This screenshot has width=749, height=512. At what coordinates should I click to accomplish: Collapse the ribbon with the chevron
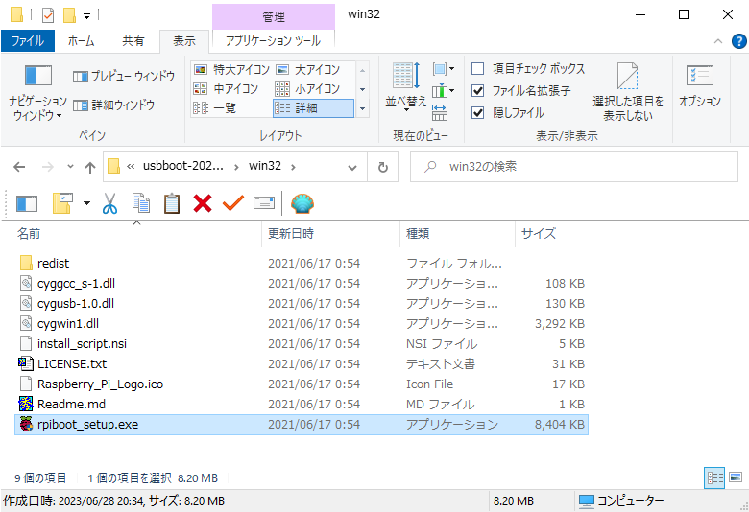(x=718, y=41)
